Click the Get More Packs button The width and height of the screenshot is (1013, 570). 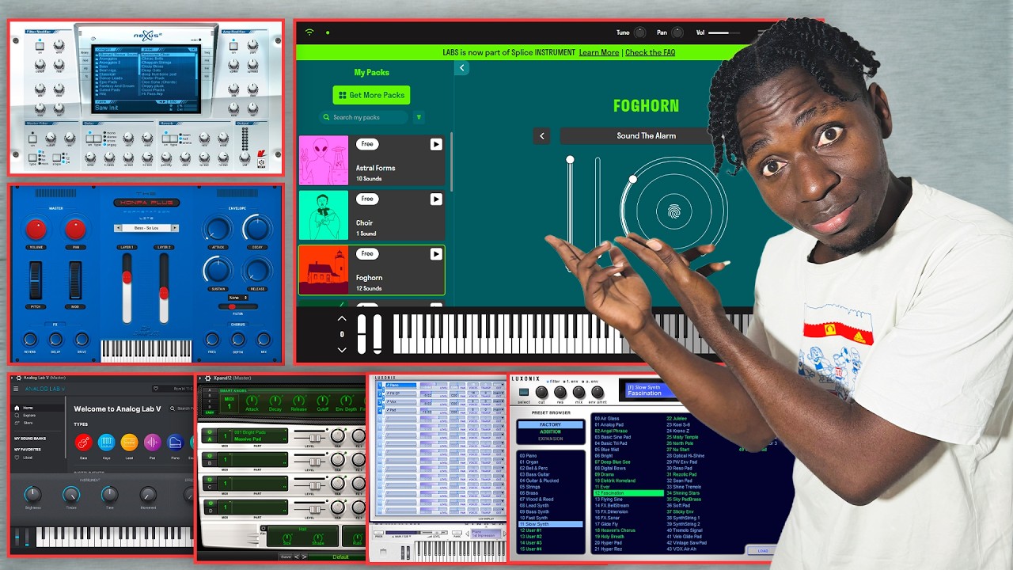pyautogui.click(x=371, y=95)
